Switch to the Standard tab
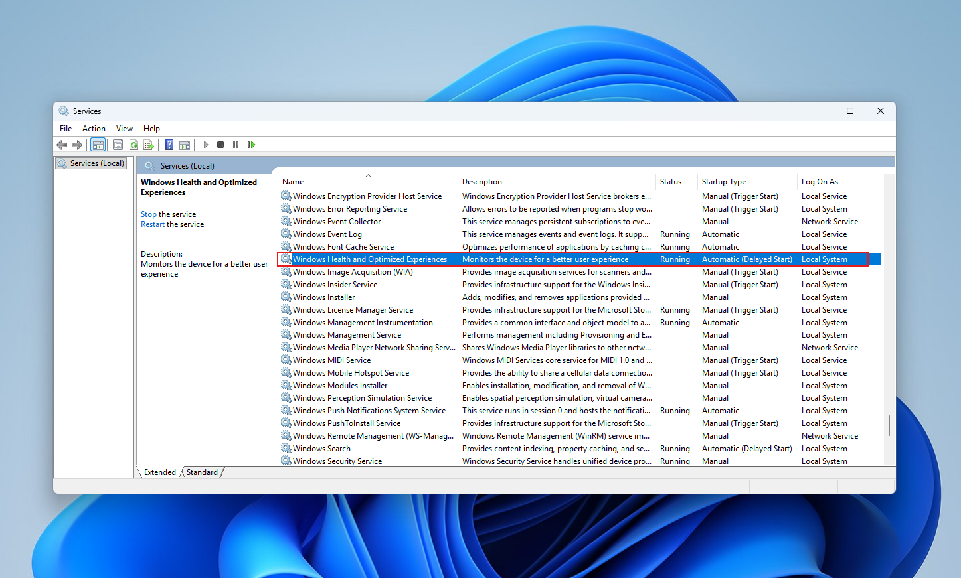This screenshot has height=578, width=961. [202, 472]
